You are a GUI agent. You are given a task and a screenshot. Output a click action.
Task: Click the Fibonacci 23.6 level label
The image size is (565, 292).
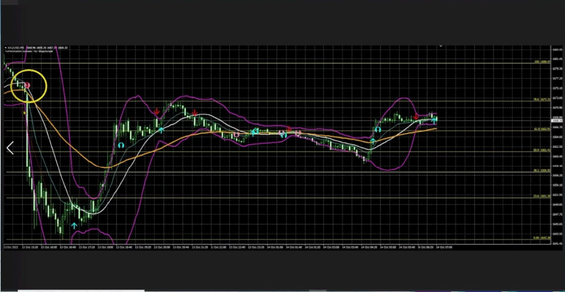(542, 196)
